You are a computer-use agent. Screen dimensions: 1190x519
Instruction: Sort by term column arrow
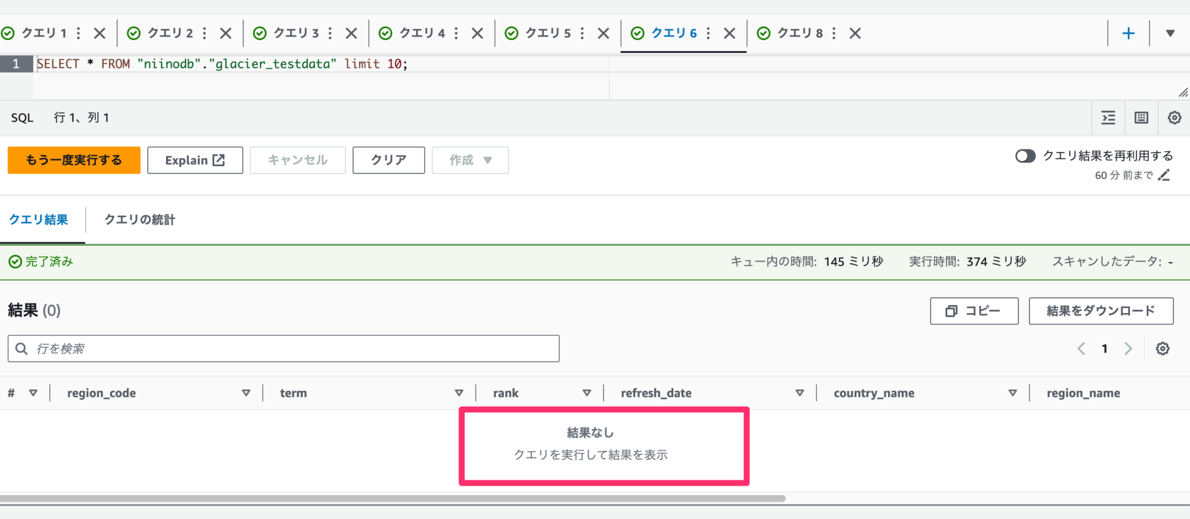pyautogui.click(x=459, y=393)
